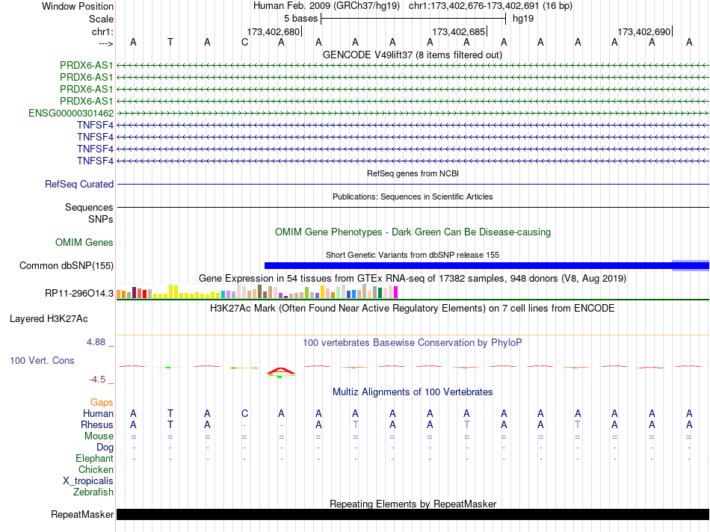Image resolution: width=710 pixels, height=532 pixels.
Task: Click the hg19 label beside the scale bar
Action: click(523, 19)
